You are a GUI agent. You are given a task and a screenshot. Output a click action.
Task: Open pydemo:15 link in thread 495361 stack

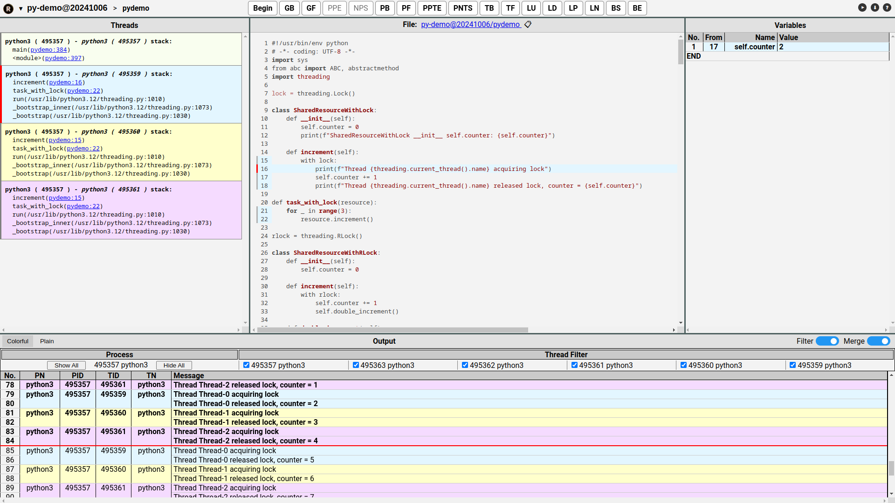point(65,198)
